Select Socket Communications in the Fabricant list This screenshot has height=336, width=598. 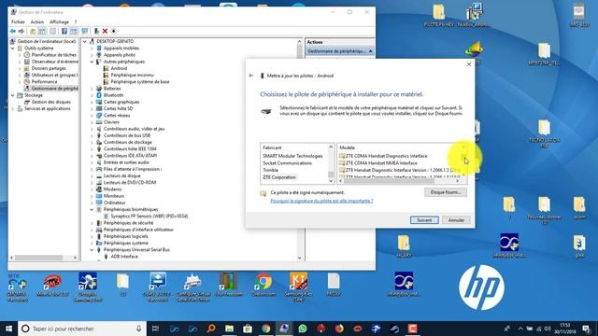tap(287, 163)
